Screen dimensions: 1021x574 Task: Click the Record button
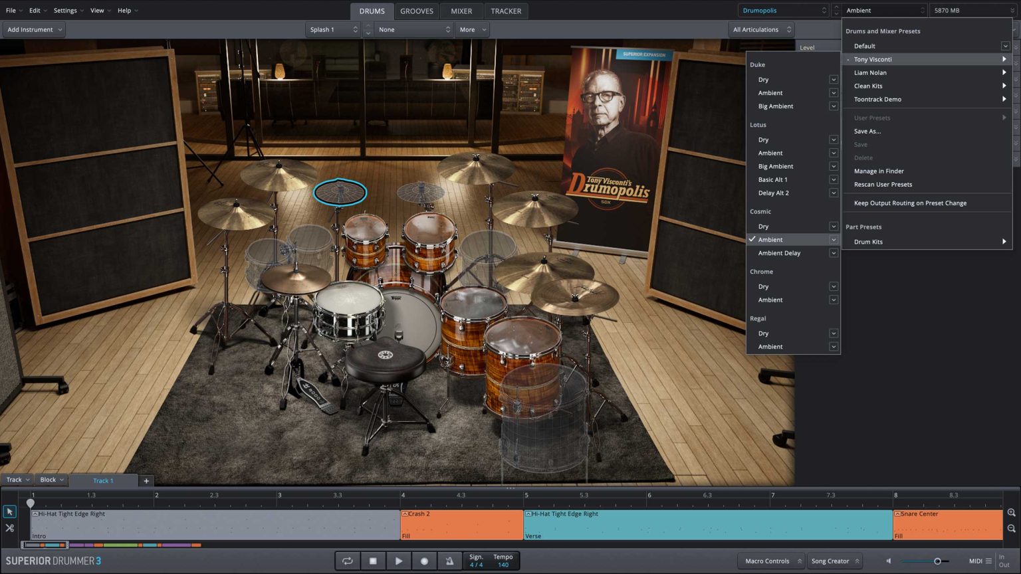(424, 561)
